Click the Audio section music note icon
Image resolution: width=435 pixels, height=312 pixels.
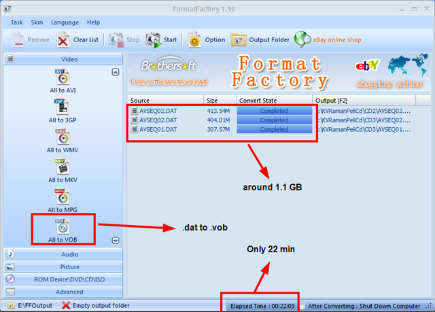pos(11,254)
